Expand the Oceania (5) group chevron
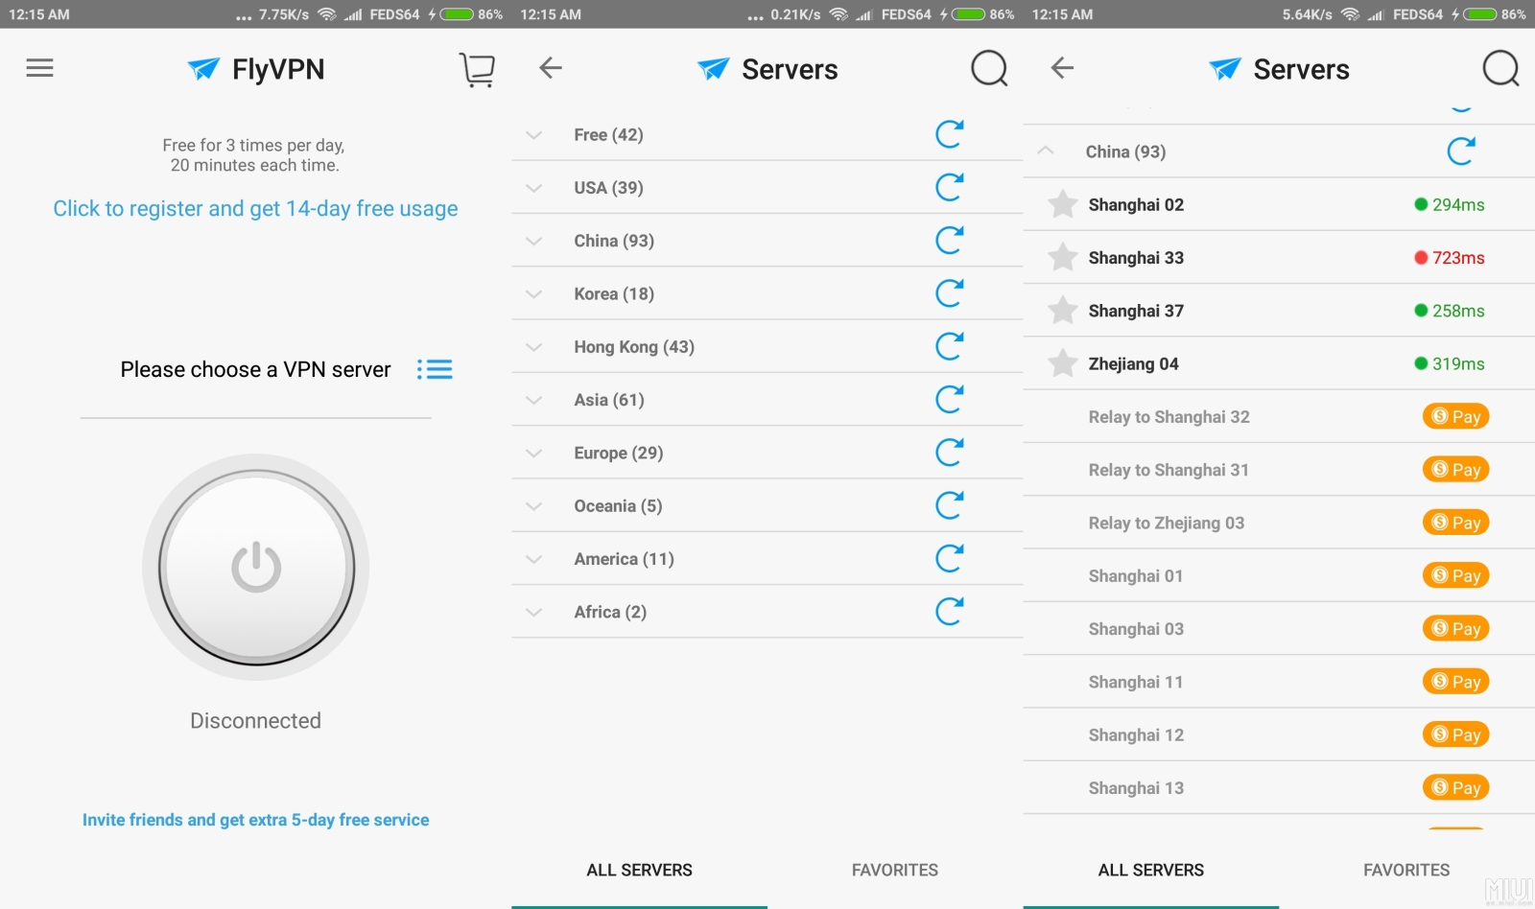This screenshot has height=909, width=1535. pyautogui.click(x=534, y=506)
